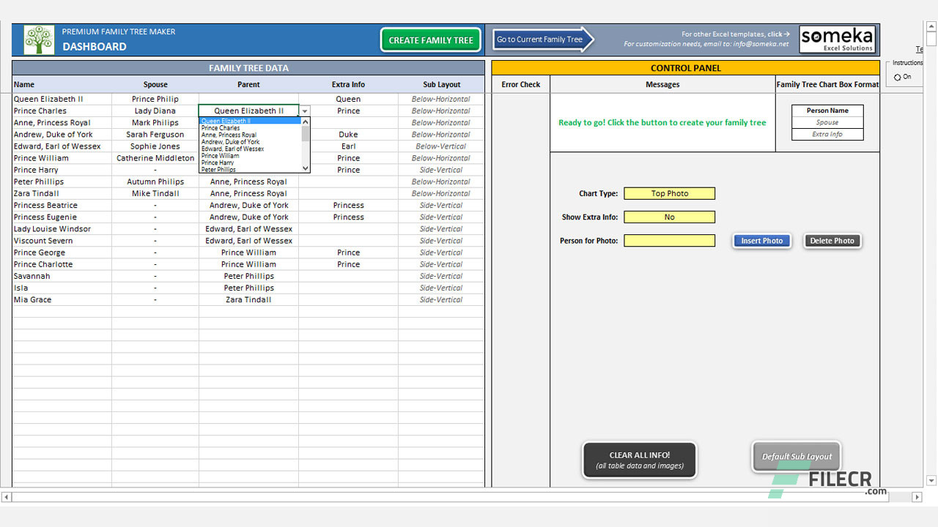Select the Zara Tindall name cell

point(62,194)
